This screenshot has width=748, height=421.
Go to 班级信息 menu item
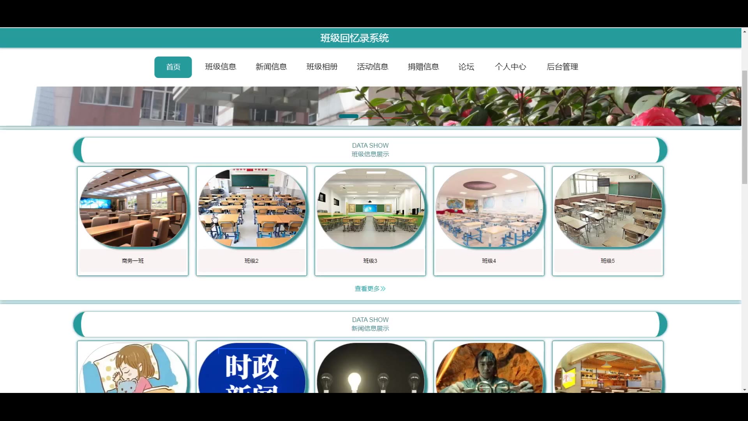coord(221,67)
